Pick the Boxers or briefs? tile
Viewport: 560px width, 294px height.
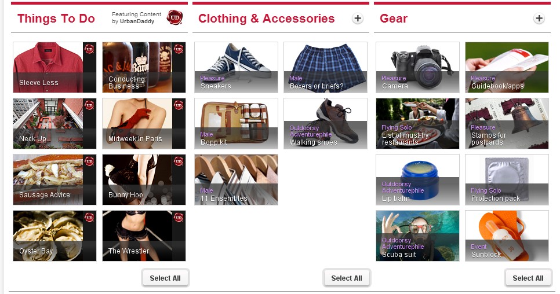325,67
